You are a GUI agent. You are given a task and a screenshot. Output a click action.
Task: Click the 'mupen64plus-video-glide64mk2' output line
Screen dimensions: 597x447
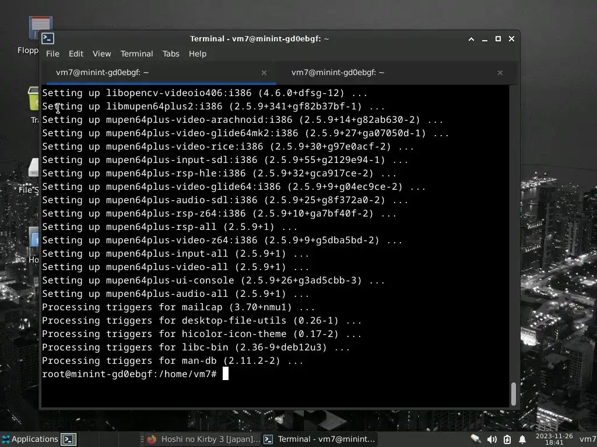tap(245, 133)
